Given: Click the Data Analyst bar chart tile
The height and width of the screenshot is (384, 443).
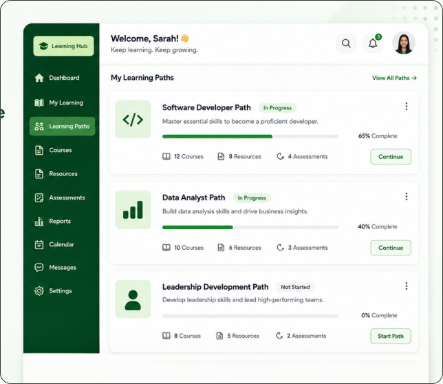Looking at the screenshot, I should [x=133, y=210].
